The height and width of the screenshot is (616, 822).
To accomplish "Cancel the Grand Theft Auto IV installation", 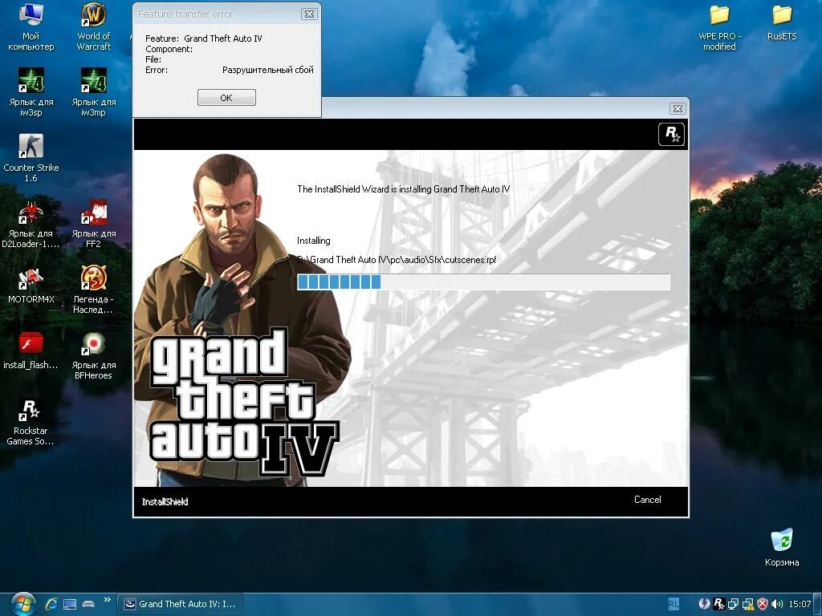I will click(648, 500).
